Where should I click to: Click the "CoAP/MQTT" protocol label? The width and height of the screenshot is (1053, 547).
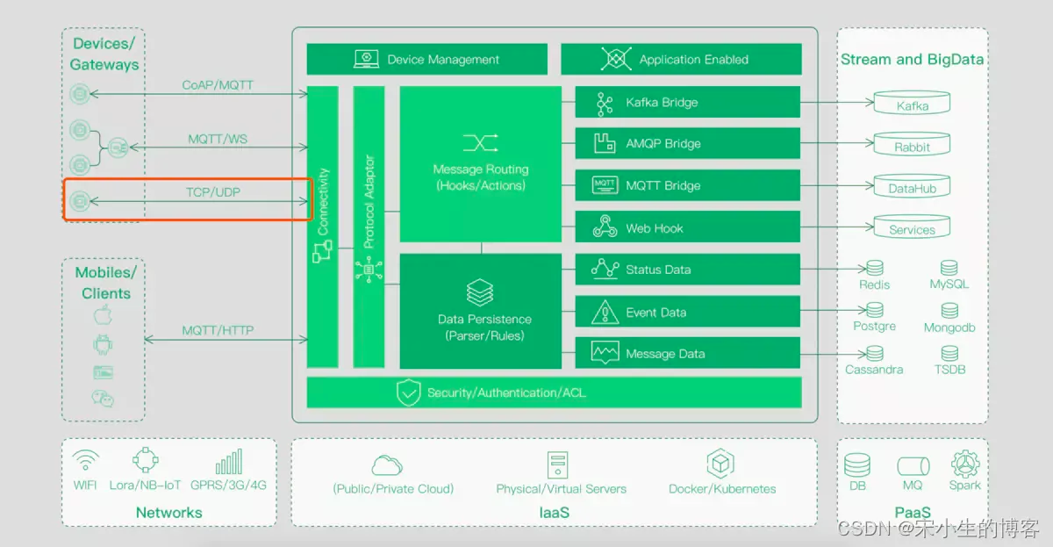pyautogui.click(x=217, y=85)
